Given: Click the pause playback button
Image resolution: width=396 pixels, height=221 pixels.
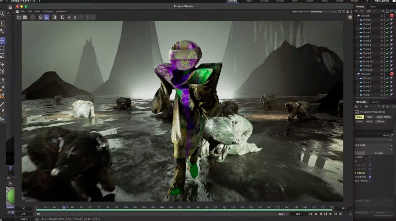Looking at the screenshot, I should click(326, 214).
